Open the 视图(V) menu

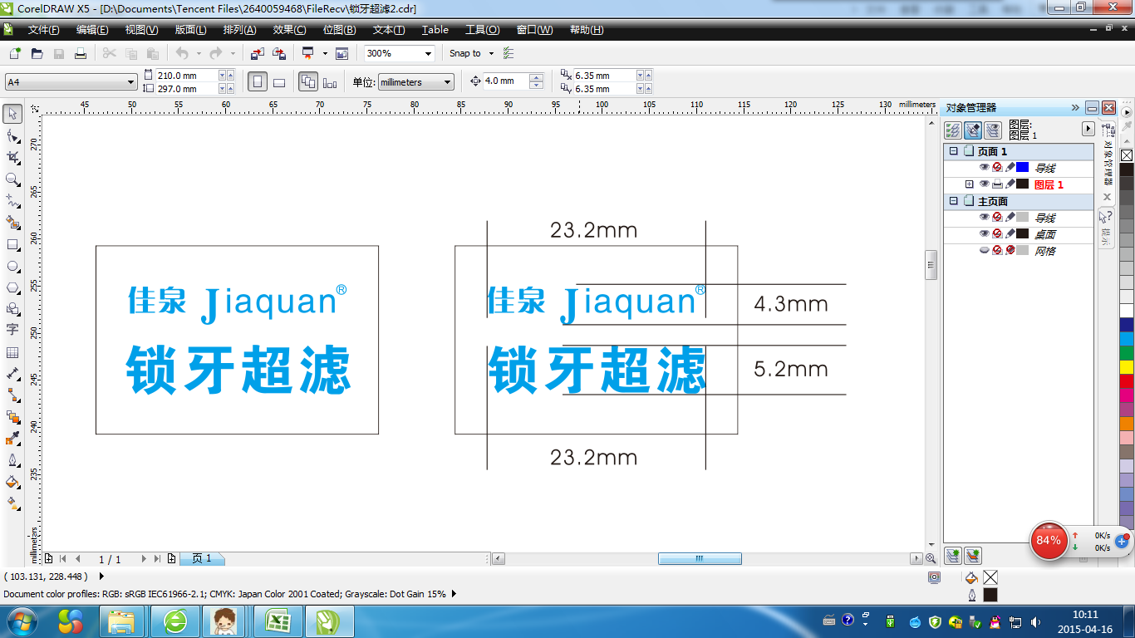[141, 30]
